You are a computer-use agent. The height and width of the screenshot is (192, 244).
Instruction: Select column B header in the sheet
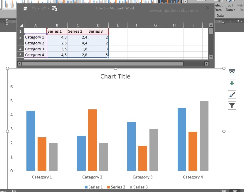click(57, 25)
